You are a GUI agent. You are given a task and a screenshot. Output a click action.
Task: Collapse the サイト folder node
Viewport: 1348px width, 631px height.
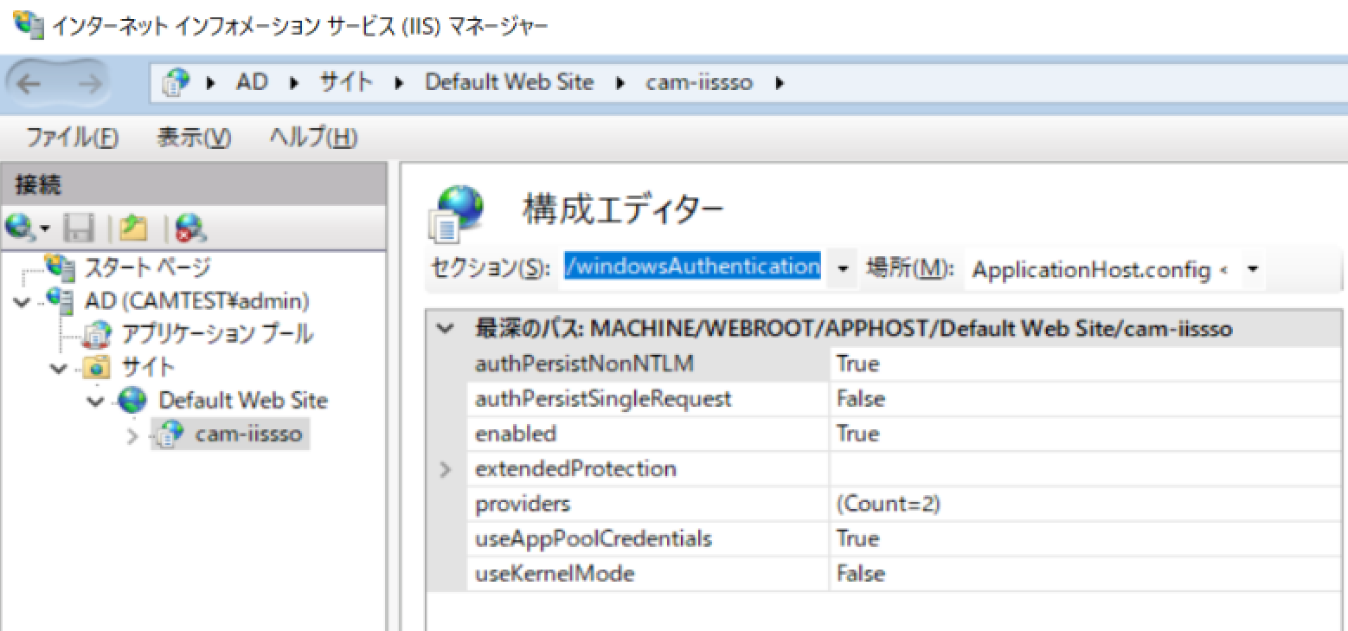[59, 368]
